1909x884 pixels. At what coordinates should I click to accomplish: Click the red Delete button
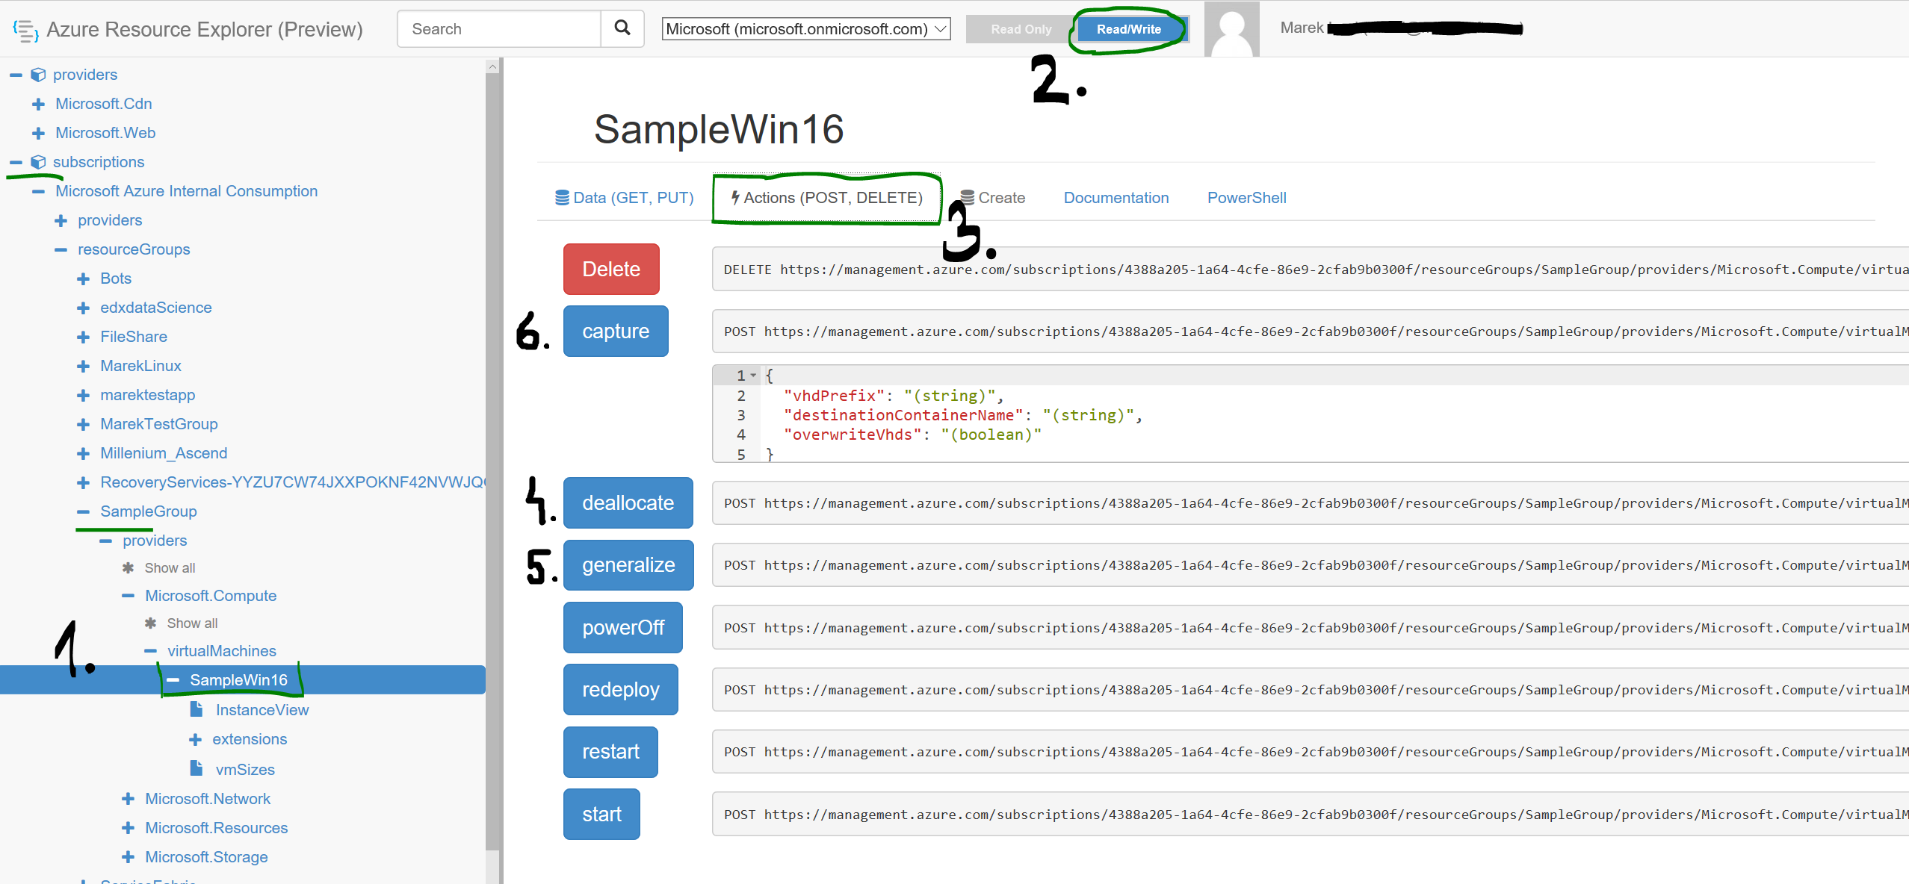(611, 269)
